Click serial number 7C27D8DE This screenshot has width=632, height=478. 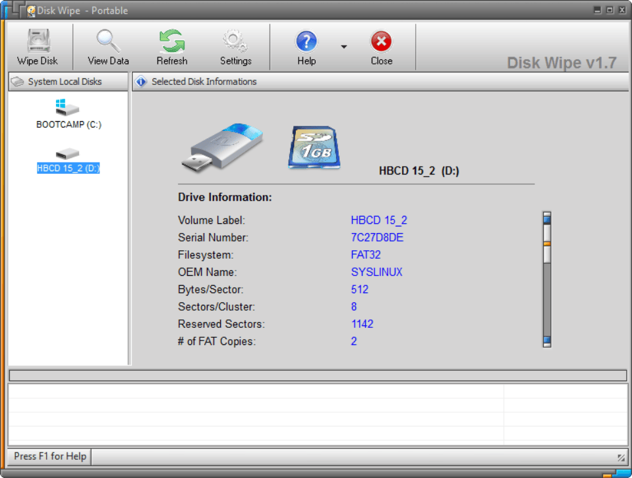(x=377, y=238)
